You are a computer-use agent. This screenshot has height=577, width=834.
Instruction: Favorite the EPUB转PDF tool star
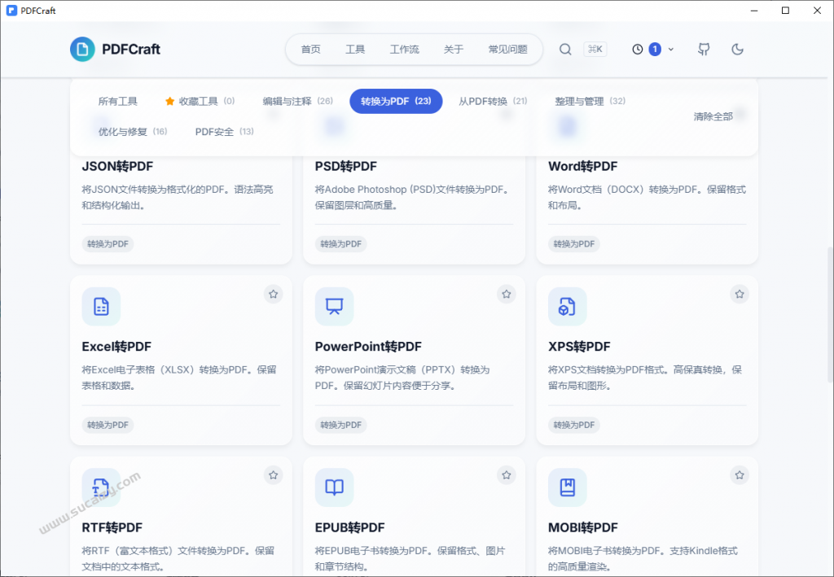[x=507, y=475]
